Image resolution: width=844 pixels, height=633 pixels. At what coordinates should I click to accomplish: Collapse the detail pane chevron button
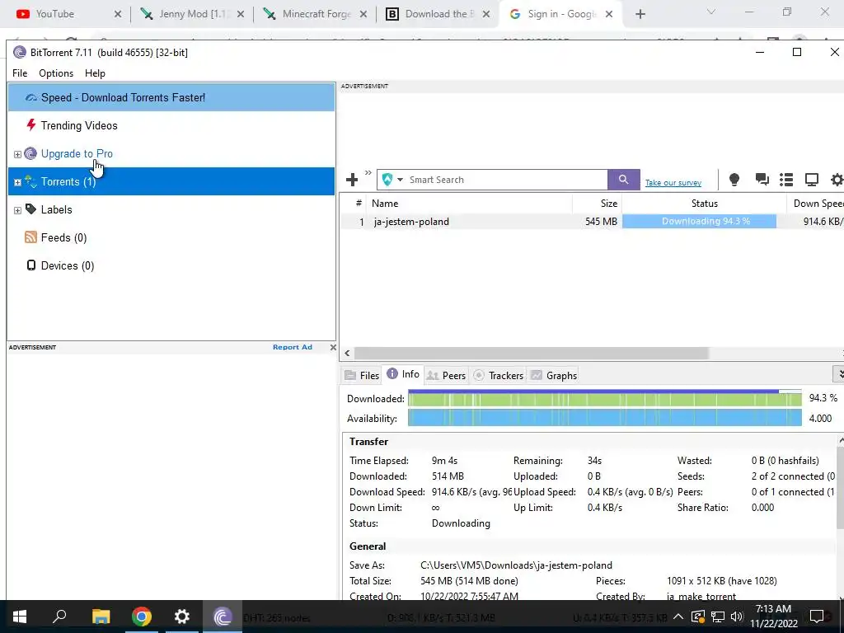click(x=838, y=373)
